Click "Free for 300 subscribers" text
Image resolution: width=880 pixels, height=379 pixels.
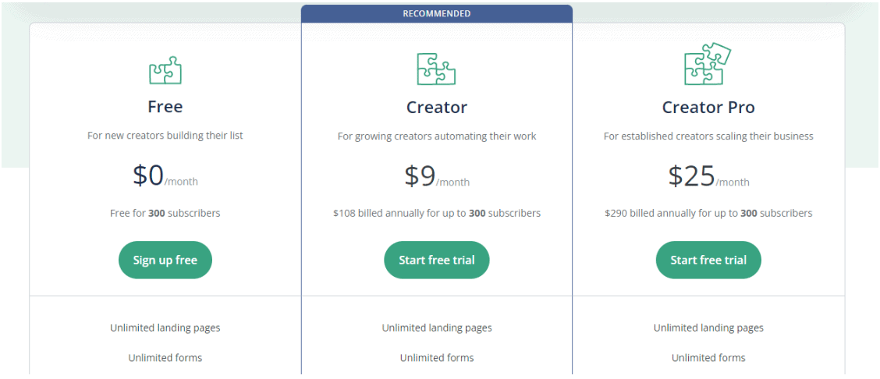click(165, 213)
